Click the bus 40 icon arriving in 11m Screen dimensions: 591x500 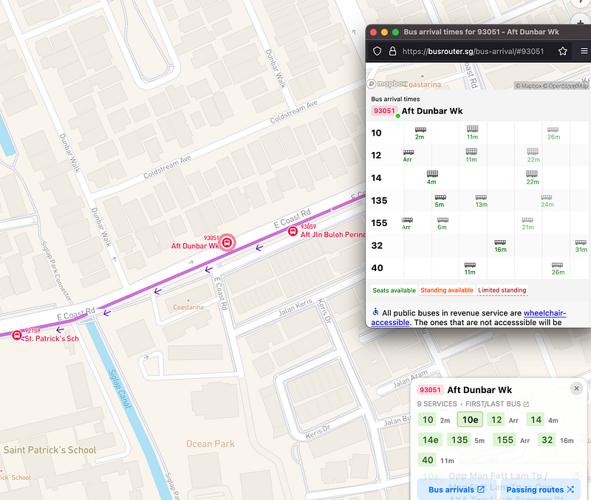click(x=470, y=265)
